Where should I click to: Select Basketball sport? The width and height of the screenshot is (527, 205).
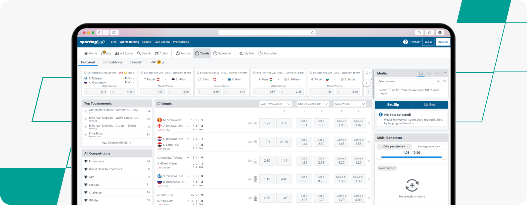tap(222, 53)
